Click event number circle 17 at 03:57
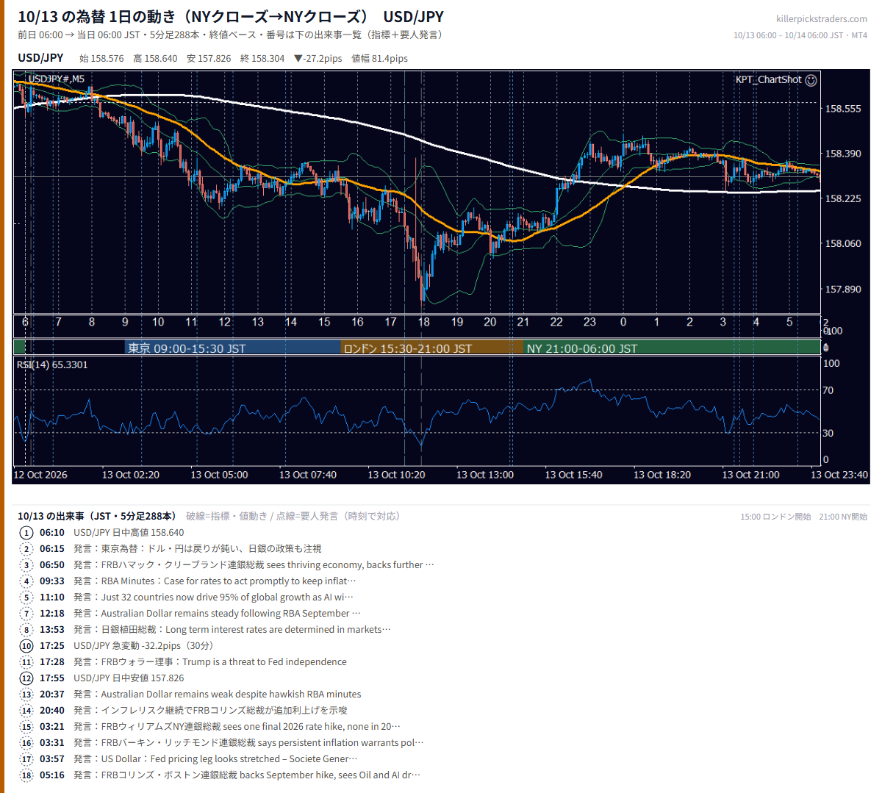Screen dimensions: 882x793 coord(26,759)
